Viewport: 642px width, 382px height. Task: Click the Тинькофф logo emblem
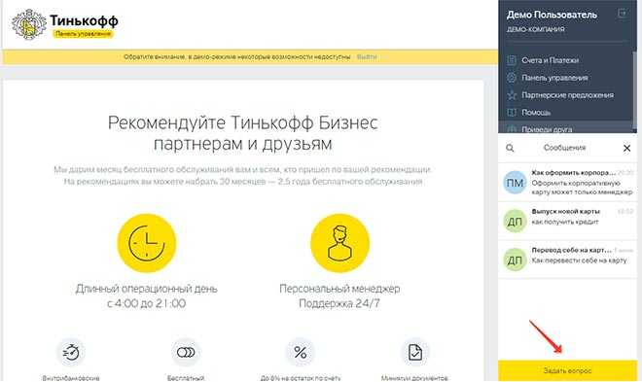[28, 24]
